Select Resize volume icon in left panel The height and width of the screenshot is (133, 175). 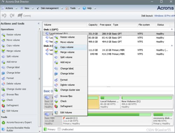[x=3, y=35]
